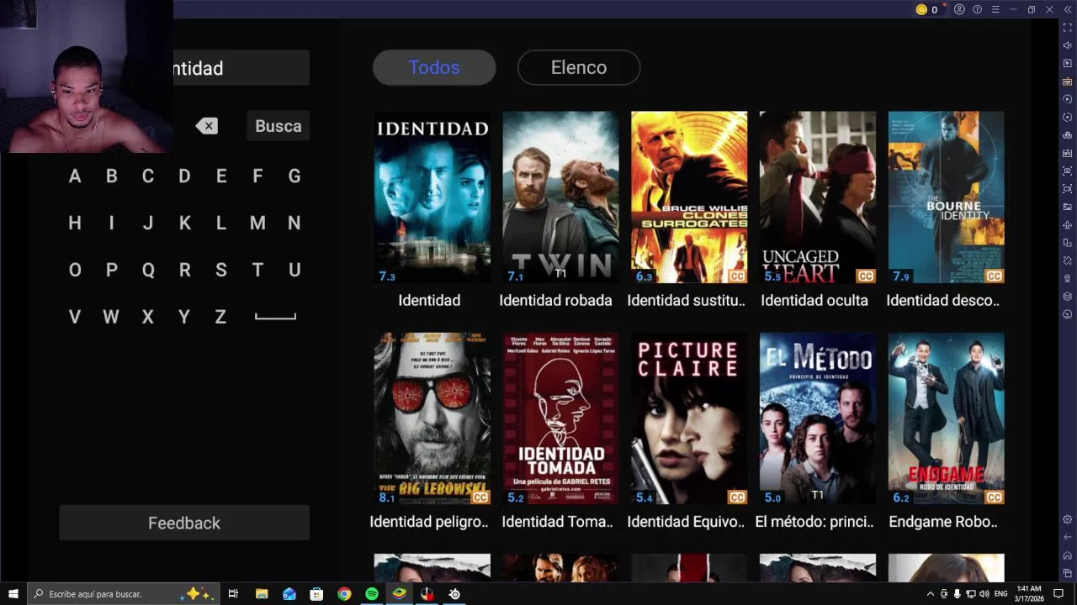Toggle BlueStacks fullscreen mode icon
Screen dimensions: 1077x605
[1067, 28]
